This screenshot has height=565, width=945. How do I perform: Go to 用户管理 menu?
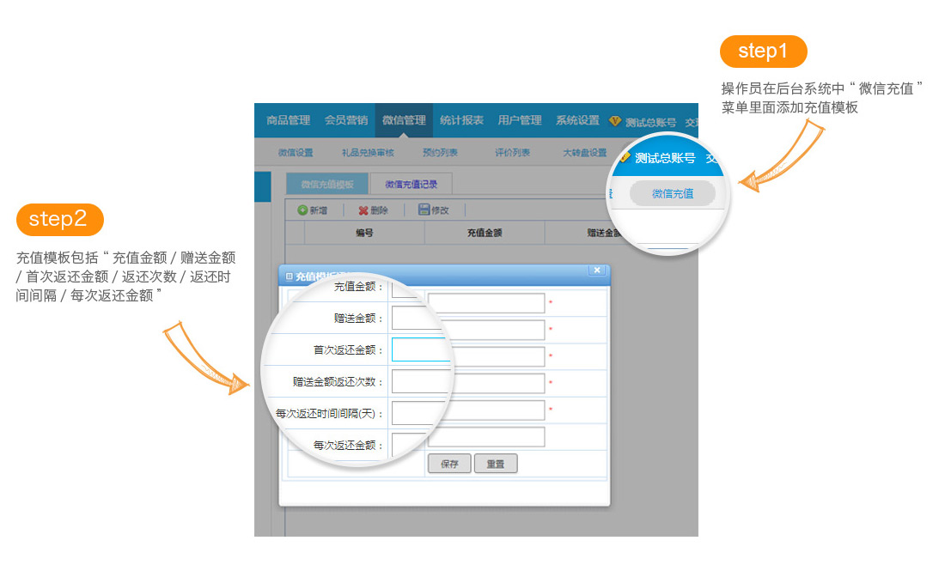pyautogui.click(x=520, y=121)
